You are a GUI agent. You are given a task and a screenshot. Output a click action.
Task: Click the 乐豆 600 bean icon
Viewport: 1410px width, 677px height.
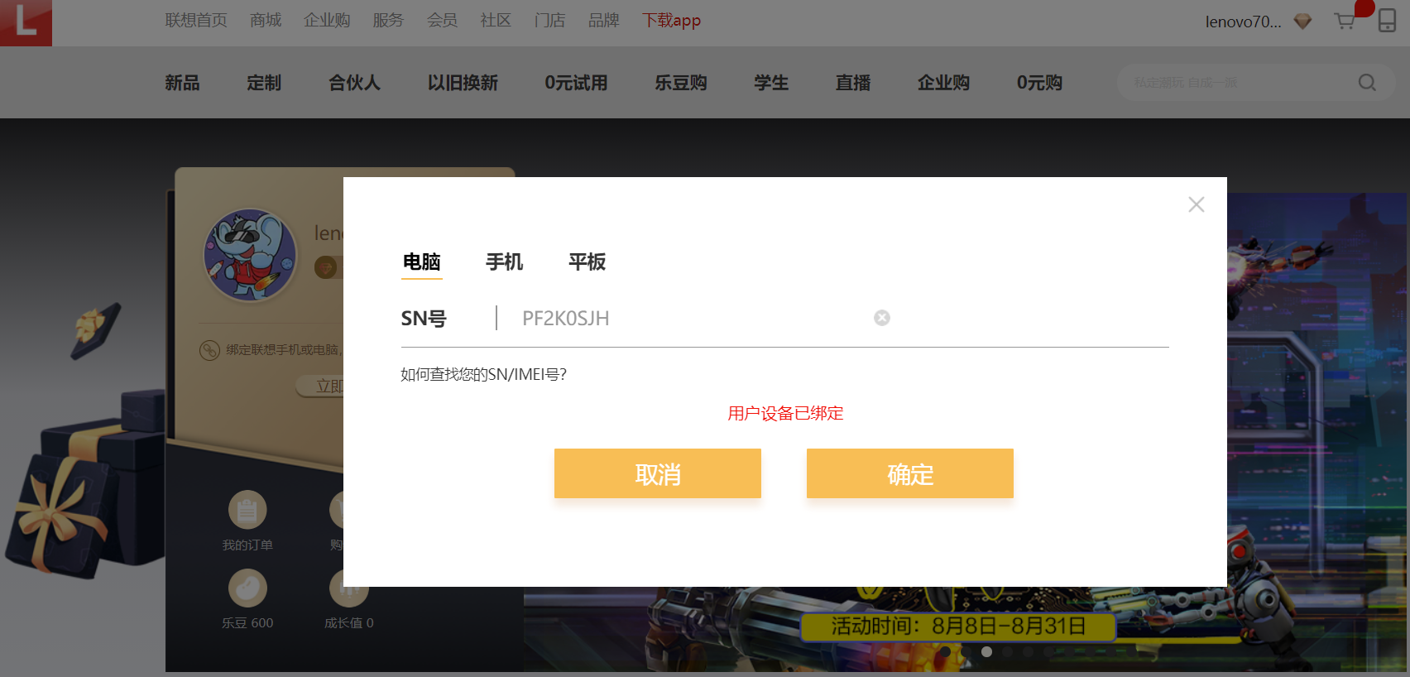coord(247,588)
